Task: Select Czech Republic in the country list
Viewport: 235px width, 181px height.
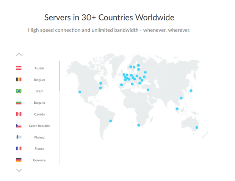Action: [39, 126]
